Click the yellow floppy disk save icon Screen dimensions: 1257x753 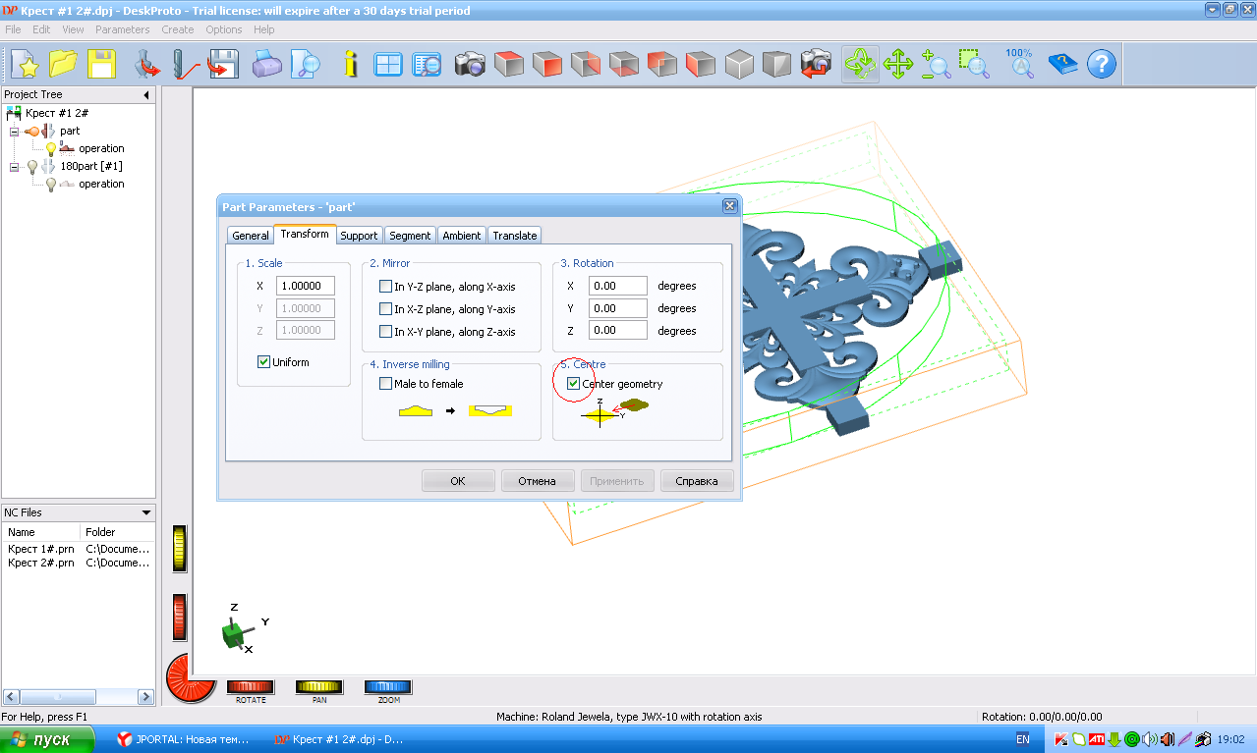[x=102, y=65]
